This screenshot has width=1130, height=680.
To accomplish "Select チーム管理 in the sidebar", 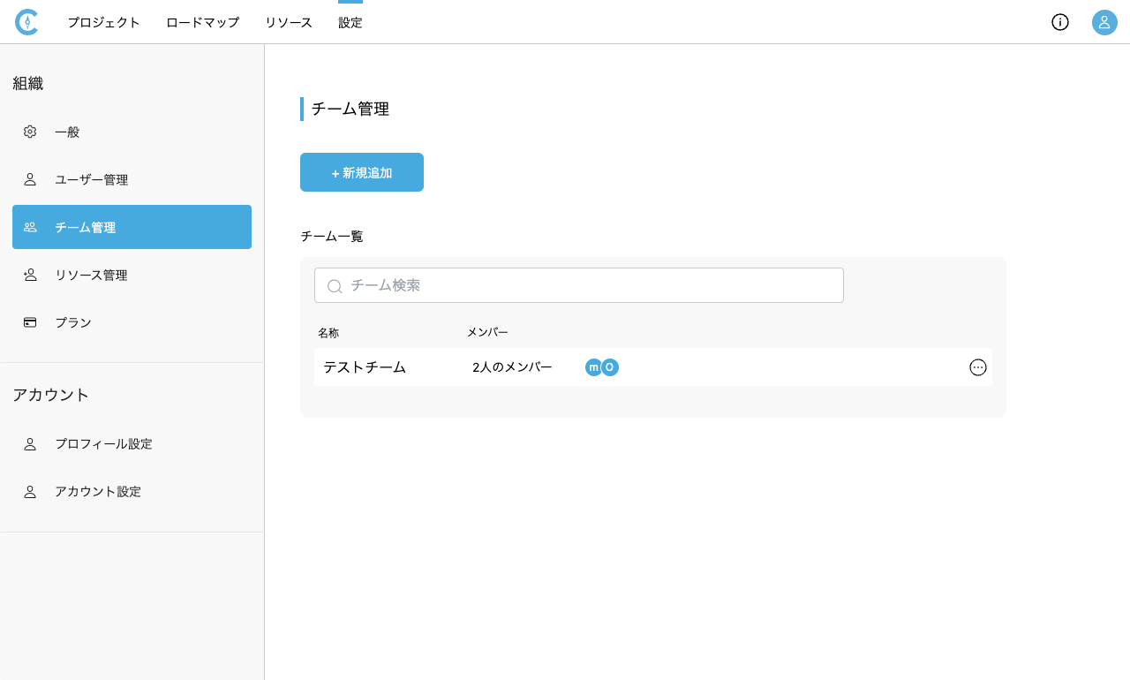I will (132, 227).
